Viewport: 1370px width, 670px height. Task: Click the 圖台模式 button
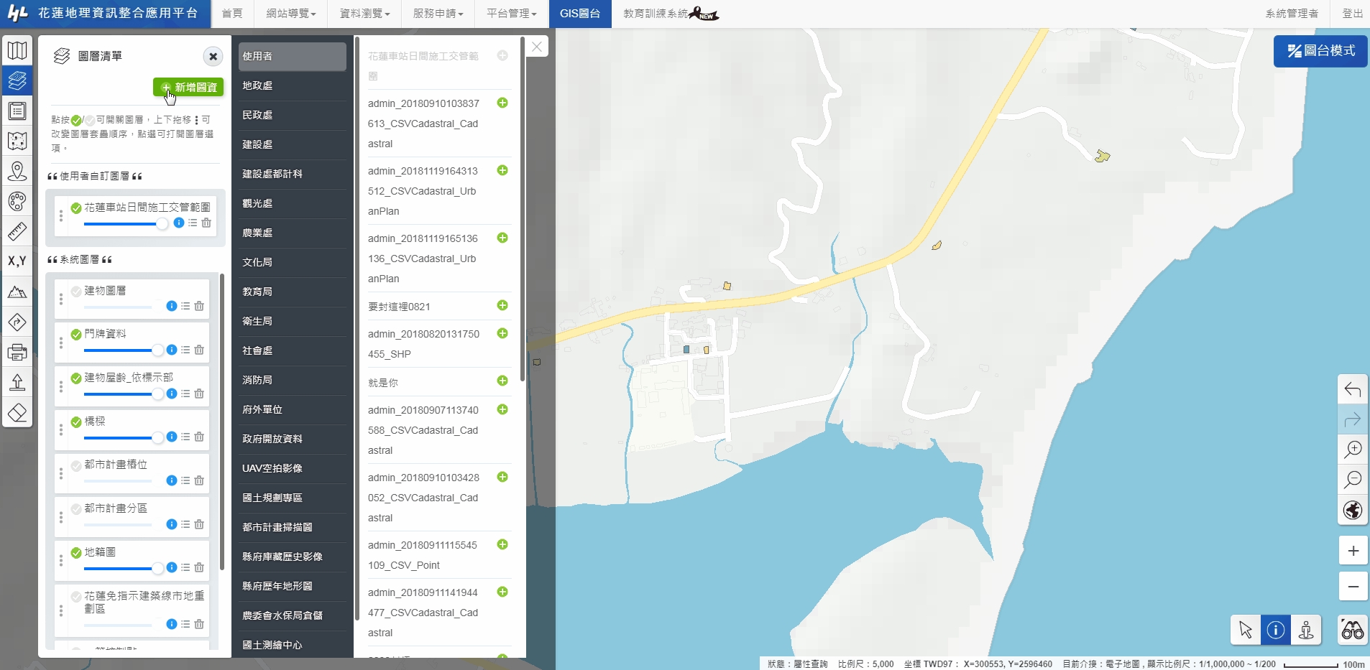1320,51
